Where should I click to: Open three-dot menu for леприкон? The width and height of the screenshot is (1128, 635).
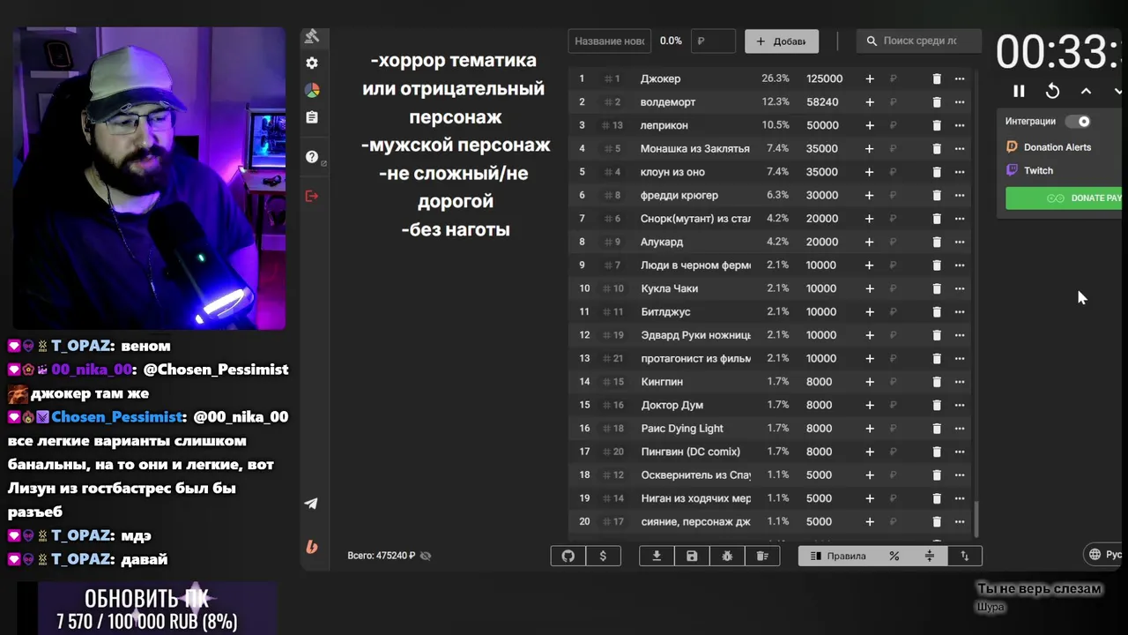[960, 125]
